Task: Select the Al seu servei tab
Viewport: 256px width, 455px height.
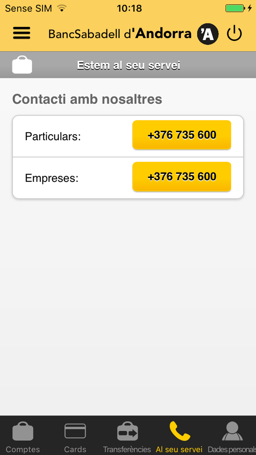Action: pyautogui.click(x=179, y=437)
